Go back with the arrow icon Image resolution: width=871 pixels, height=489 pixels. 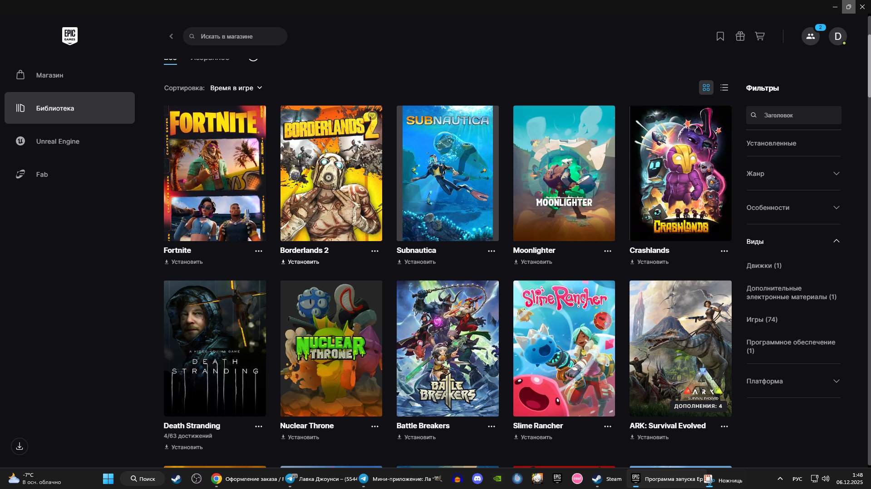click(171, 36)
